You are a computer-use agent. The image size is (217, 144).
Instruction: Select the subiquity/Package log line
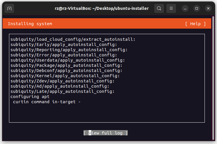(66, 65)
